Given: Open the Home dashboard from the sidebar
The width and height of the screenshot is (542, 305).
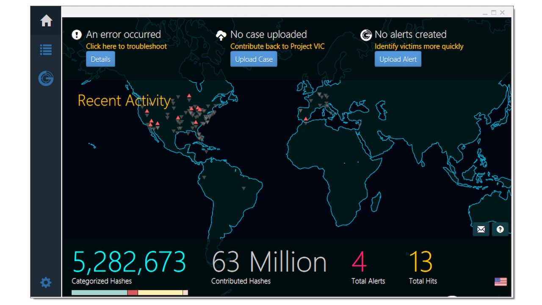Looking at the screenshot, I should (x=45, y=20).
